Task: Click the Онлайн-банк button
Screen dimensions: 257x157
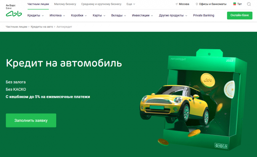Action: click(x=240, y=15)
